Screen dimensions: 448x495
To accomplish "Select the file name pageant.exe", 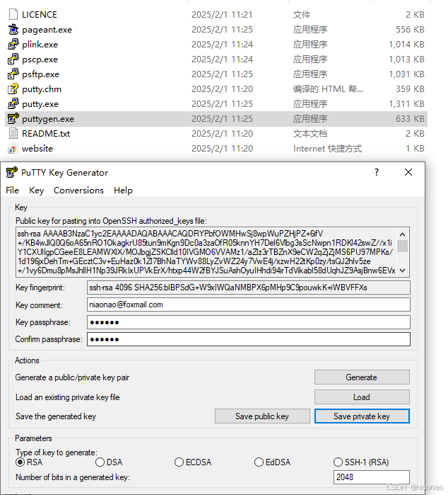I will 47,30.
